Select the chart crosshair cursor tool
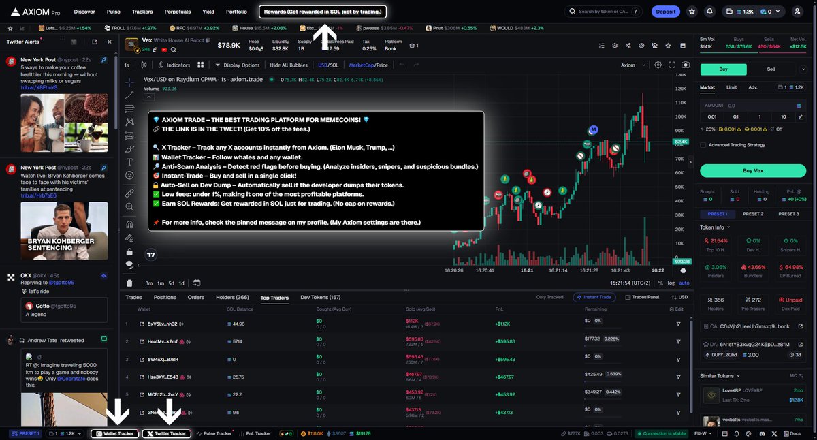The width and height of the screenshot is (817, 440). [130, 82]
